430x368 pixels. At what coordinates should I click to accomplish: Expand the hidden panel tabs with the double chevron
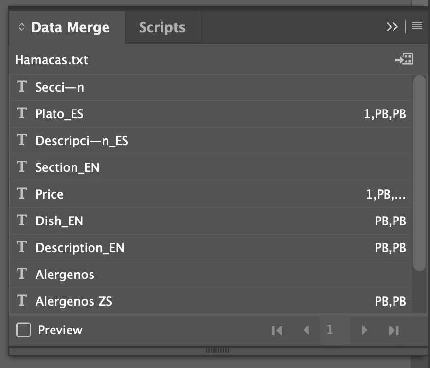point(392,27)
